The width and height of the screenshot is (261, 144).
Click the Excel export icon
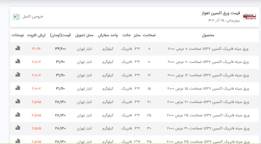pos(16,17)
